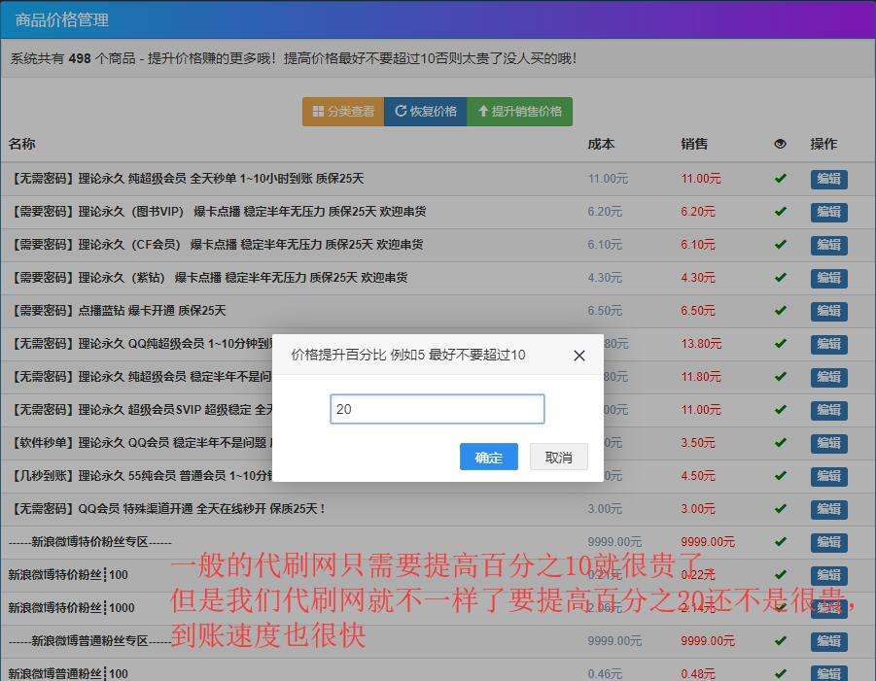Click the refresh icon on 恢复价格 button
876x681 pixels.
402,111
